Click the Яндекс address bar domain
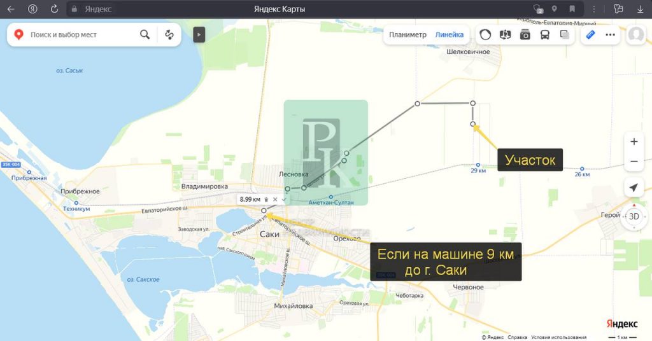This screenshot has width=652, height=341. point(98,9)
